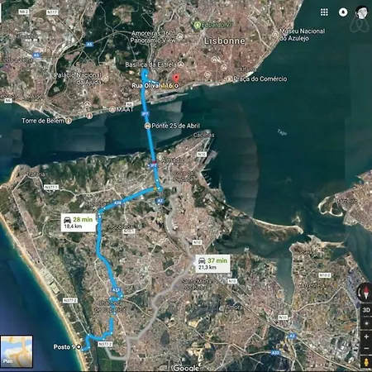372x372 pixels.
Task: Open the Ponte 25 de Abril marker
Action: 147,126
